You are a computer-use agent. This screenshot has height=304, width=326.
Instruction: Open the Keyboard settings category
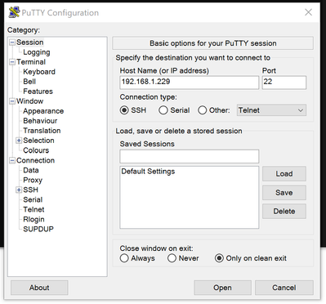tap(39, 72)
